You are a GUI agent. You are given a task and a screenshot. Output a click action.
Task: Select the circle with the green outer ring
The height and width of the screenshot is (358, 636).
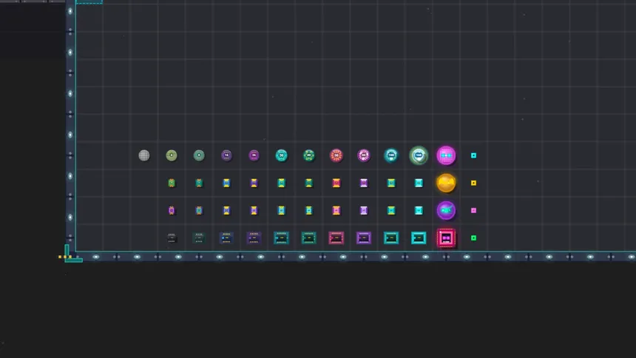[419, 155]
